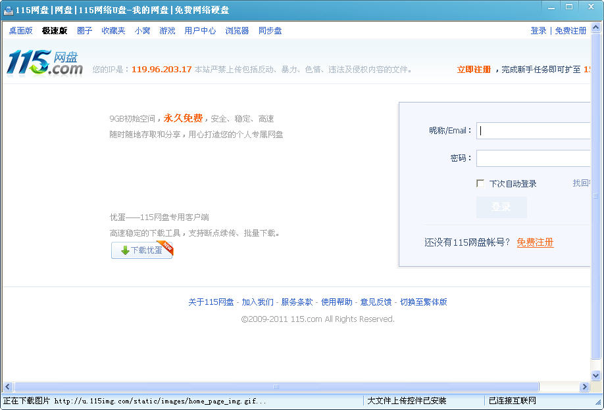
Task: Select the 极速版 tab
Action: 55,31
